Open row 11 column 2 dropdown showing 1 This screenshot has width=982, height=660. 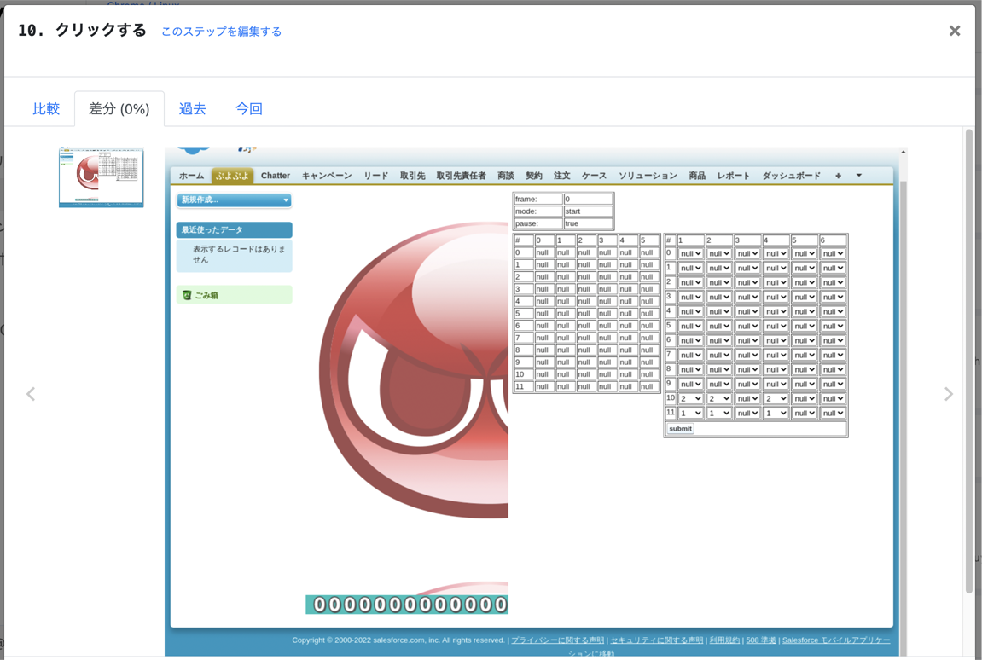719,414
